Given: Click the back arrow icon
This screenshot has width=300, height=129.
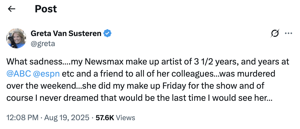Looking at the screenshot, I should [12, 9].
